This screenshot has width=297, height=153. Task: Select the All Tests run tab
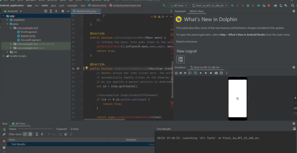pos(20,124)
